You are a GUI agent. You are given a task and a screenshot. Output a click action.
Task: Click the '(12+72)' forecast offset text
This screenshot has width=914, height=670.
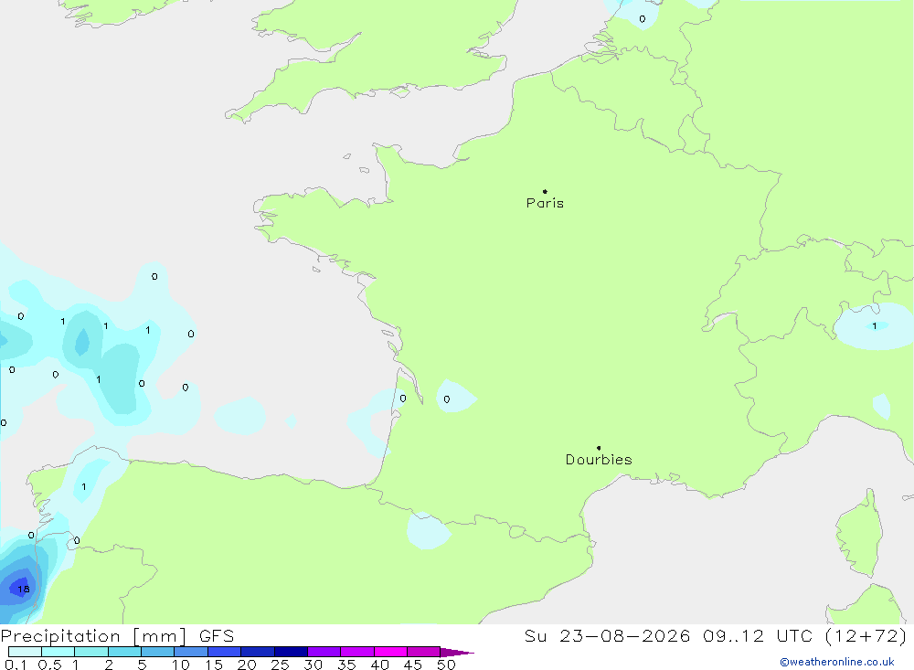[866, 635]
